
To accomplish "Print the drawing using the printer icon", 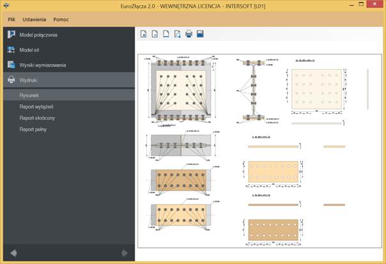I will coord(189,34).
